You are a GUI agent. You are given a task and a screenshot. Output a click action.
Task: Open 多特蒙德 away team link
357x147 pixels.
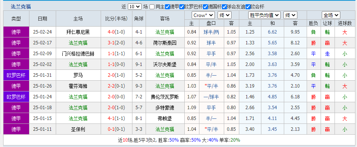click(x=165, y=108)
